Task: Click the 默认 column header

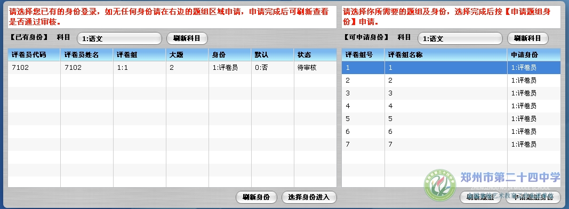Action: [x=273, y=55]
